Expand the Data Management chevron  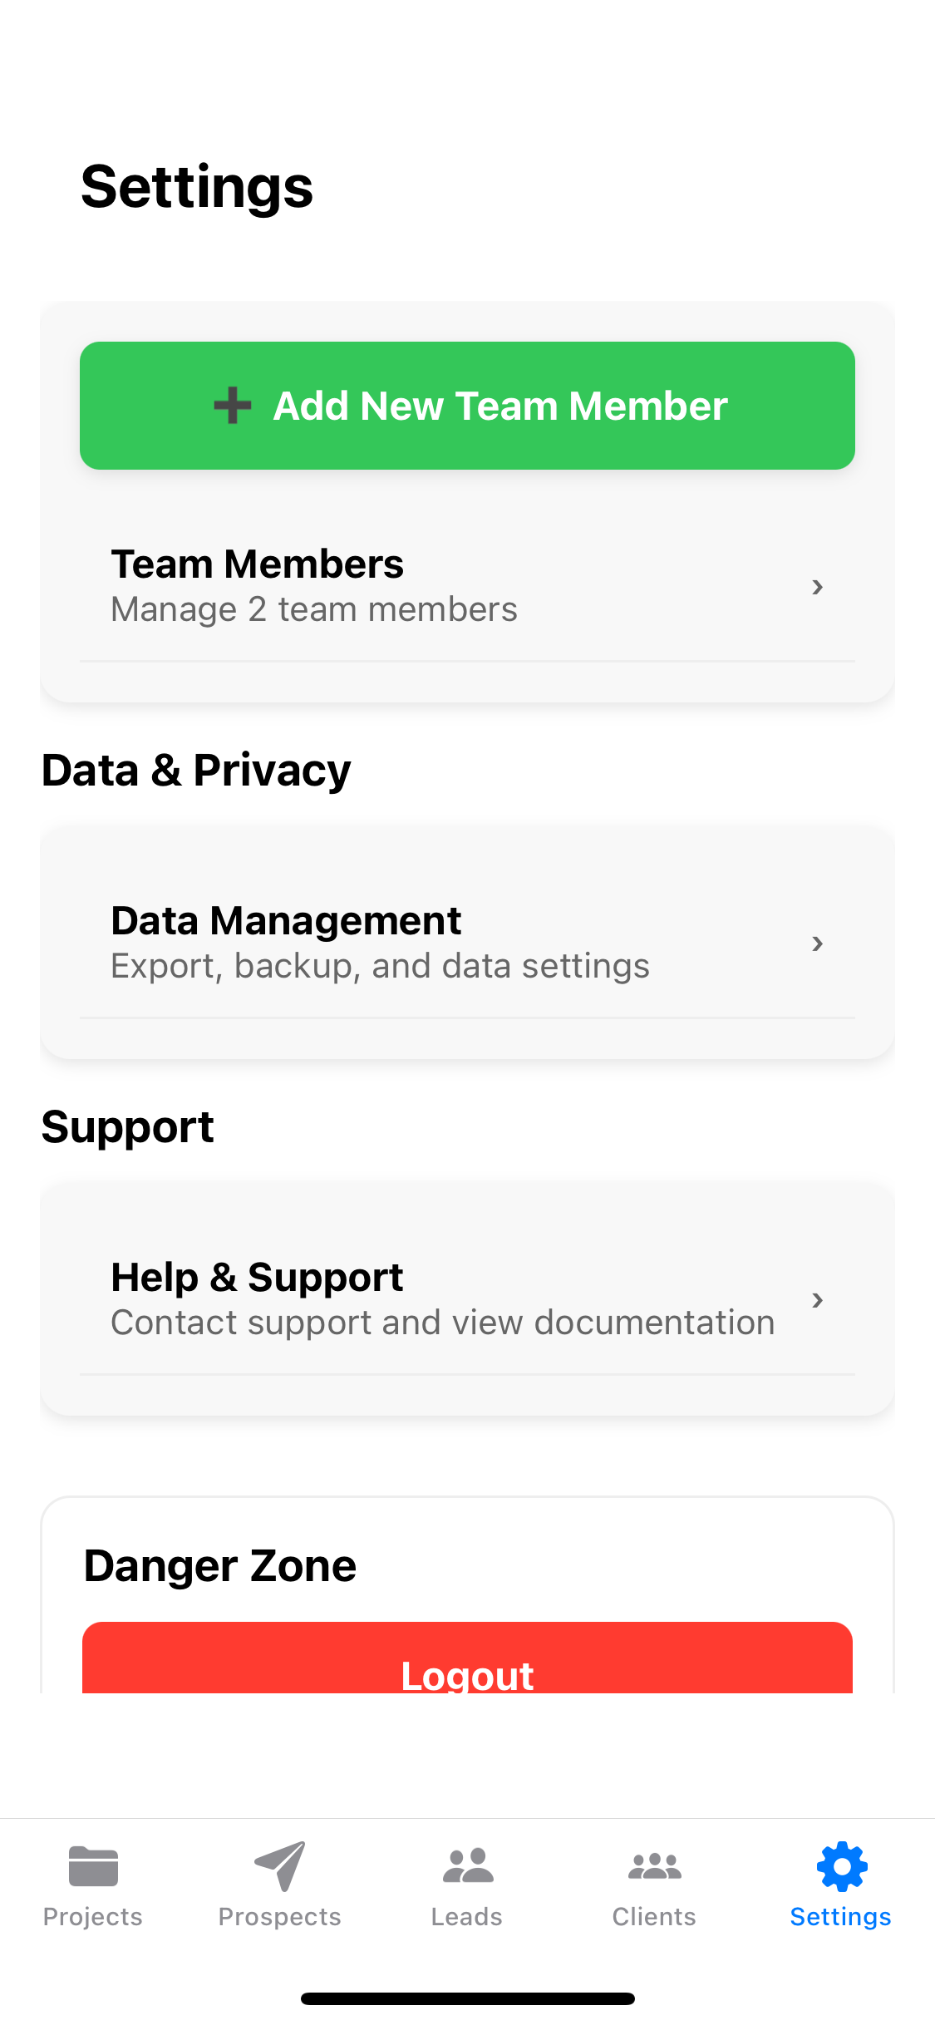point(818,944)
